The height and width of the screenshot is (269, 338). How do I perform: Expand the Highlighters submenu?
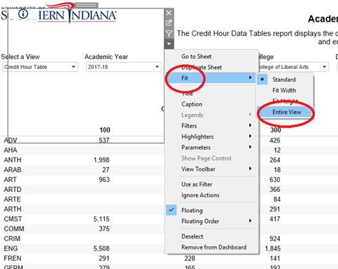(210, 137)
